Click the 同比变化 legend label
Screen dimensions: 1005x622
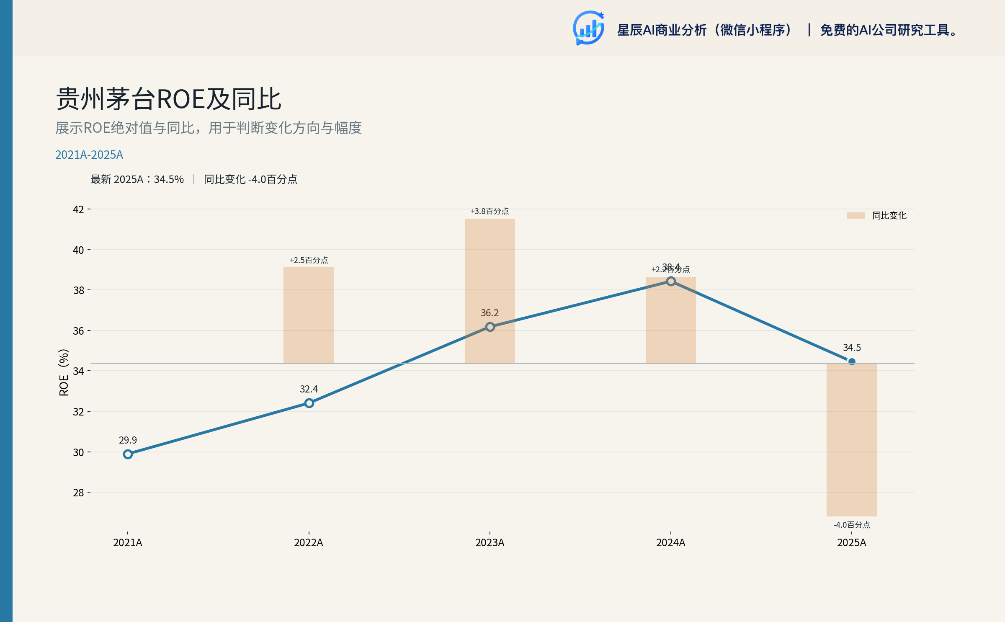point(889,215)
